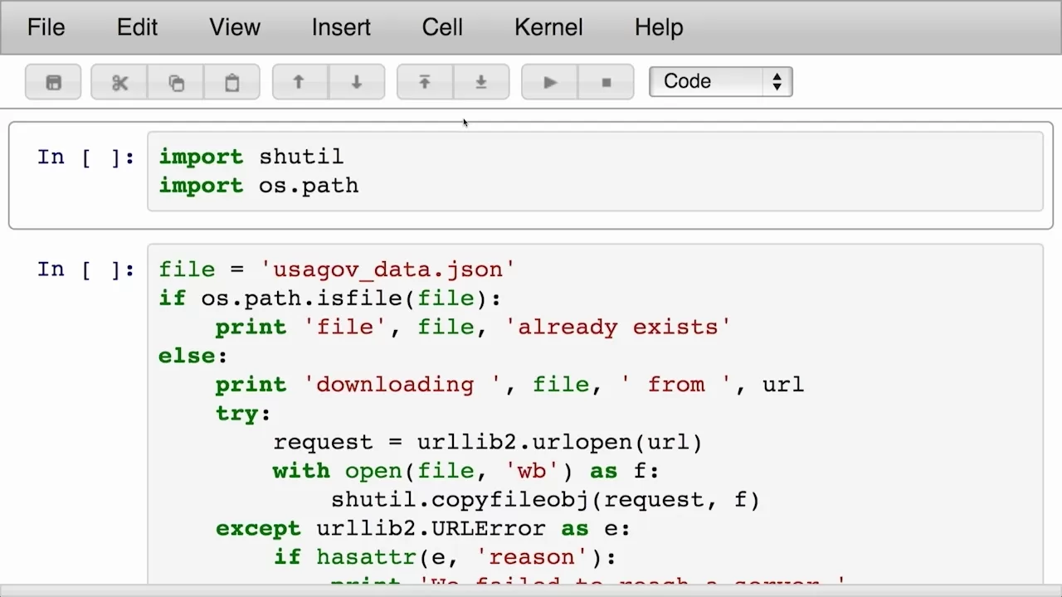The image size is (1062, 597).
Task: Open the Help menu
Action: (659, 27)
